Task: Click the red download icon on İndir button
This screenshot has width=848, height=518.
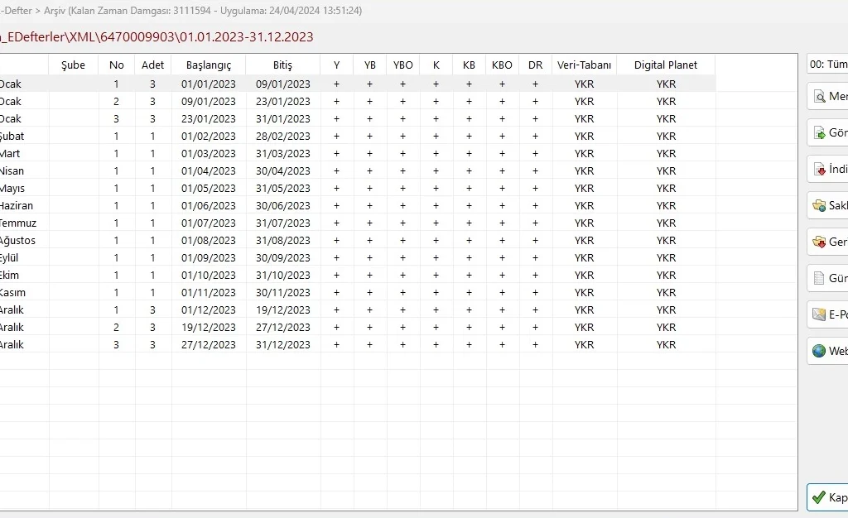Action: click(819, 169)
